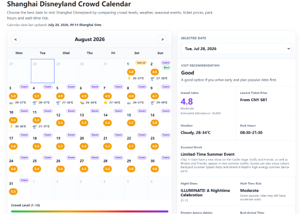
Task: Click the 5.5 crowd badge on August 10
Action: pos(13,120)
